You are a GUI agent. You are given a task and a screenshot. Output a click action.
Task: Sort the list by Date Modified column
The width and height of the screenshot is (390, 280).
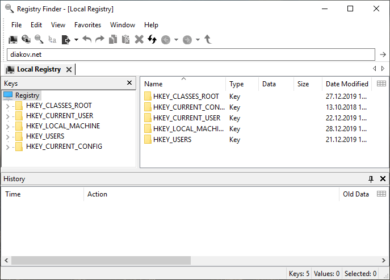pos(346,84)
